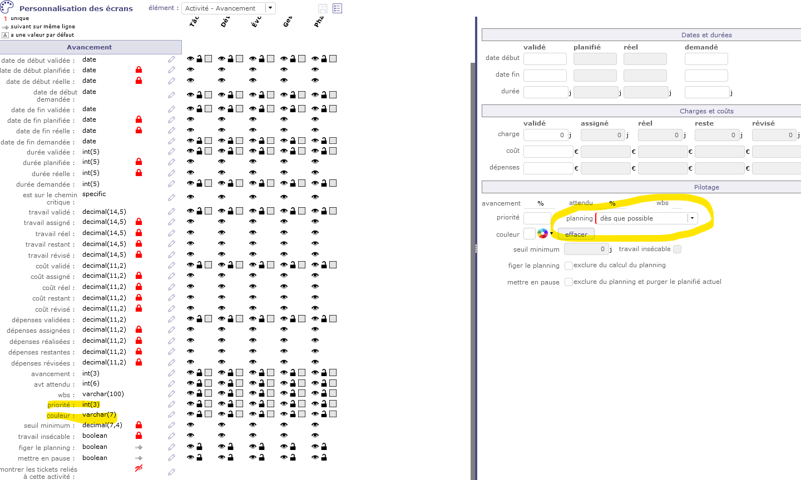This screenshot has height=480, width=801.
Task: Collapse the 'Avancement' section header
Action: click(x=90, y=47)
